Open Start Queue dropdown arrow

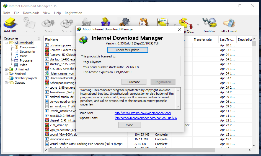[x=175, y=25]
